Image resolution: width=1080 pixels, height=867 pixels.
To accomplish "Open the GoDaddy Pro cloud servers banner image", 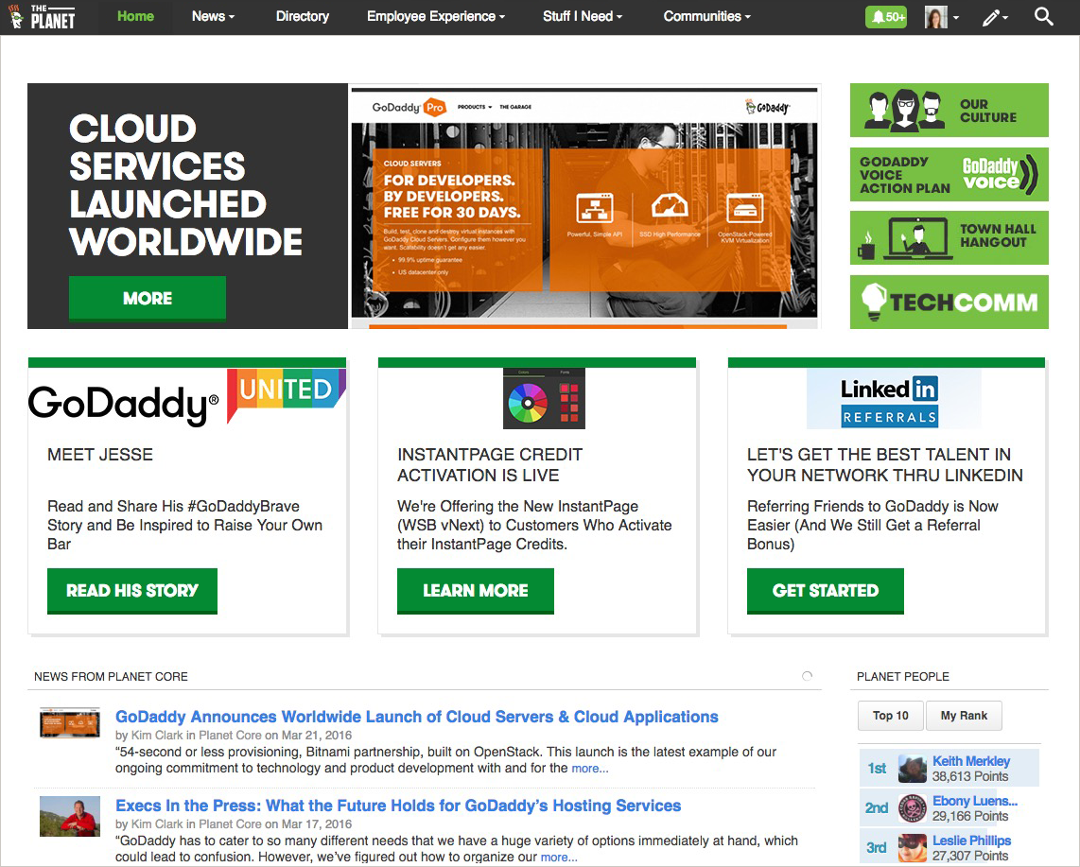I will pyautogui.click(x=584, y=206).
